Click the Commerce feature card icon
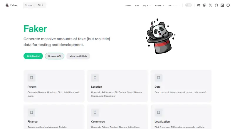Image resolution: width=235 pixels, height=129 pixels. pyautogui.click(x=95, y=112)
